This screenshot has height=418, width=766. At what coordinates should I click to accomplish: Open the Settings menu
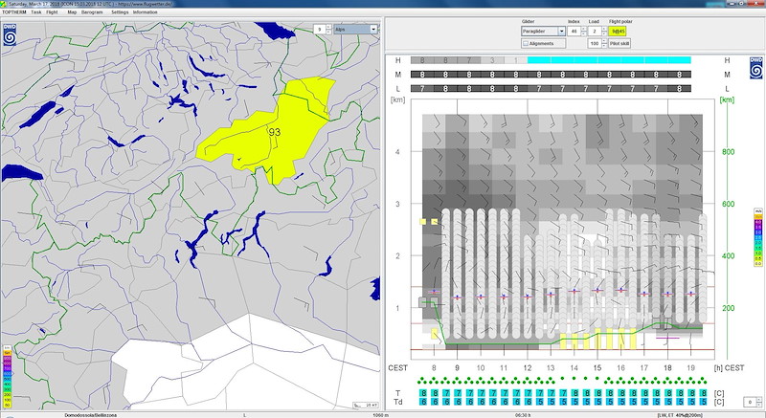120,12
